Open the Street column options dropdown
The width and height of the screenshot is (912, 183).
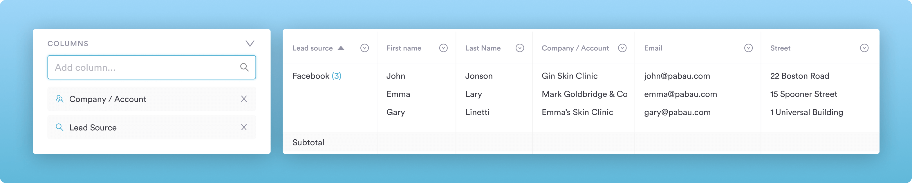tap(864, 48)
